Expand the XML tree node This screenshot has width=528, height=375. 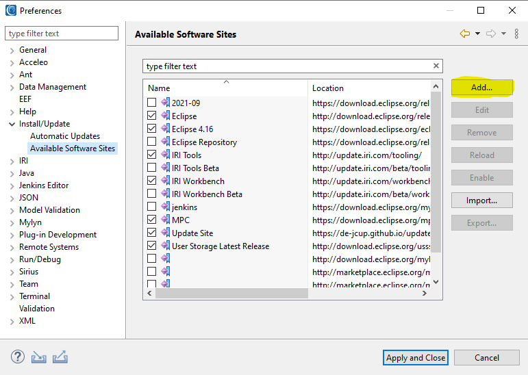(x=12, y=322)
